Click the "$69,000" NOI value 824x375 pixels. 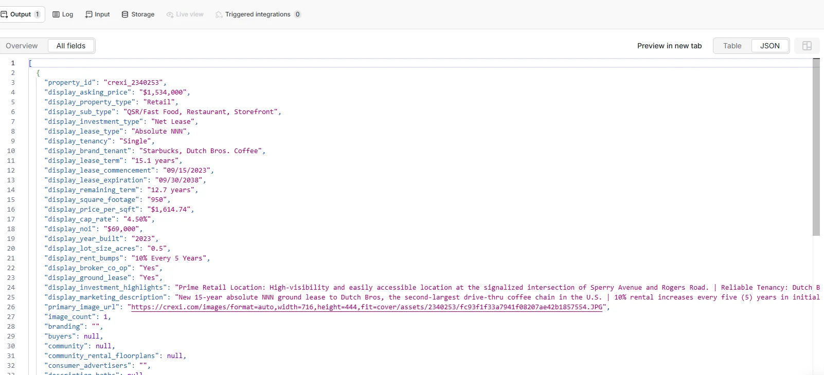121,229
